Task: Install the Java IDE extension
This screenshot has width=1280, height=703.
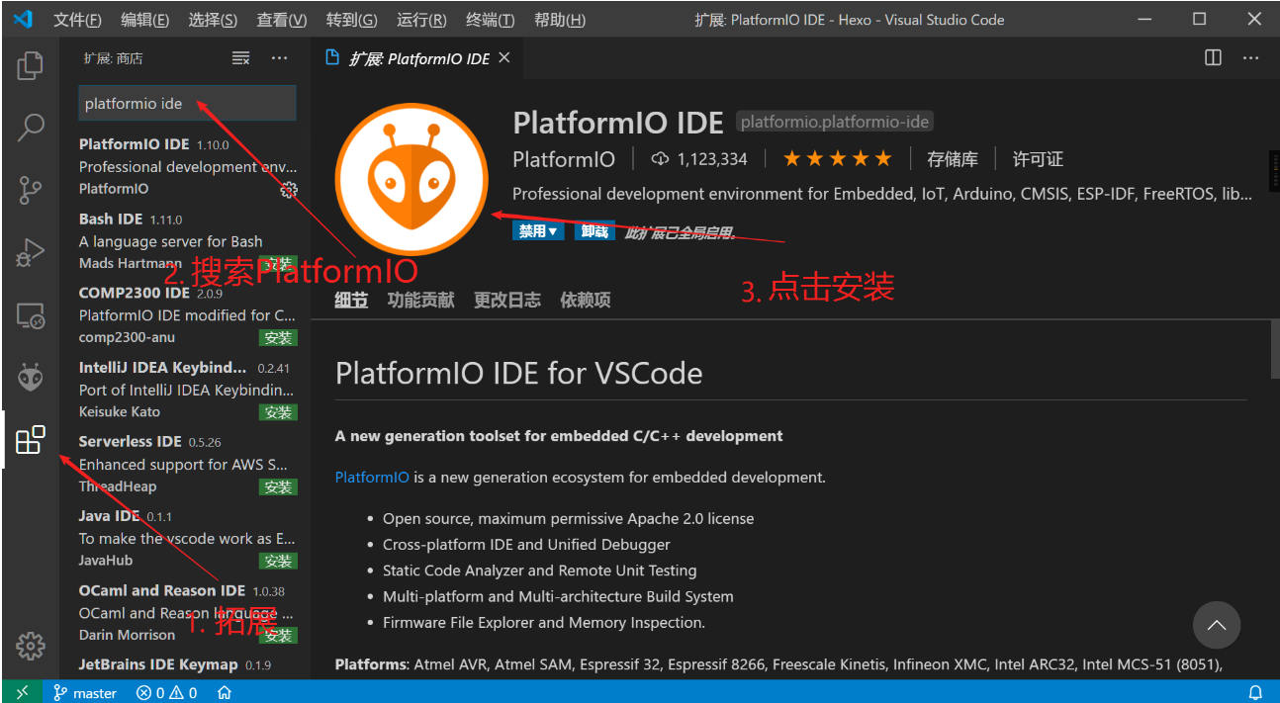Action: coord(278,561)
